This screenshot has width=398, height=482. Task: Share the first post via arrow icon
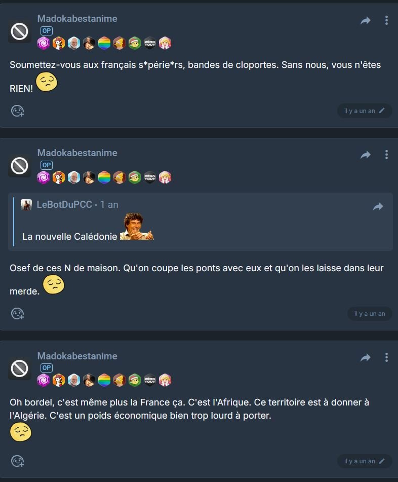point(366,21)
